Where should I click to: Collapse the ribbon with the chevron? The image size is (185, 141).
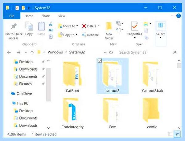pos(172,16)
